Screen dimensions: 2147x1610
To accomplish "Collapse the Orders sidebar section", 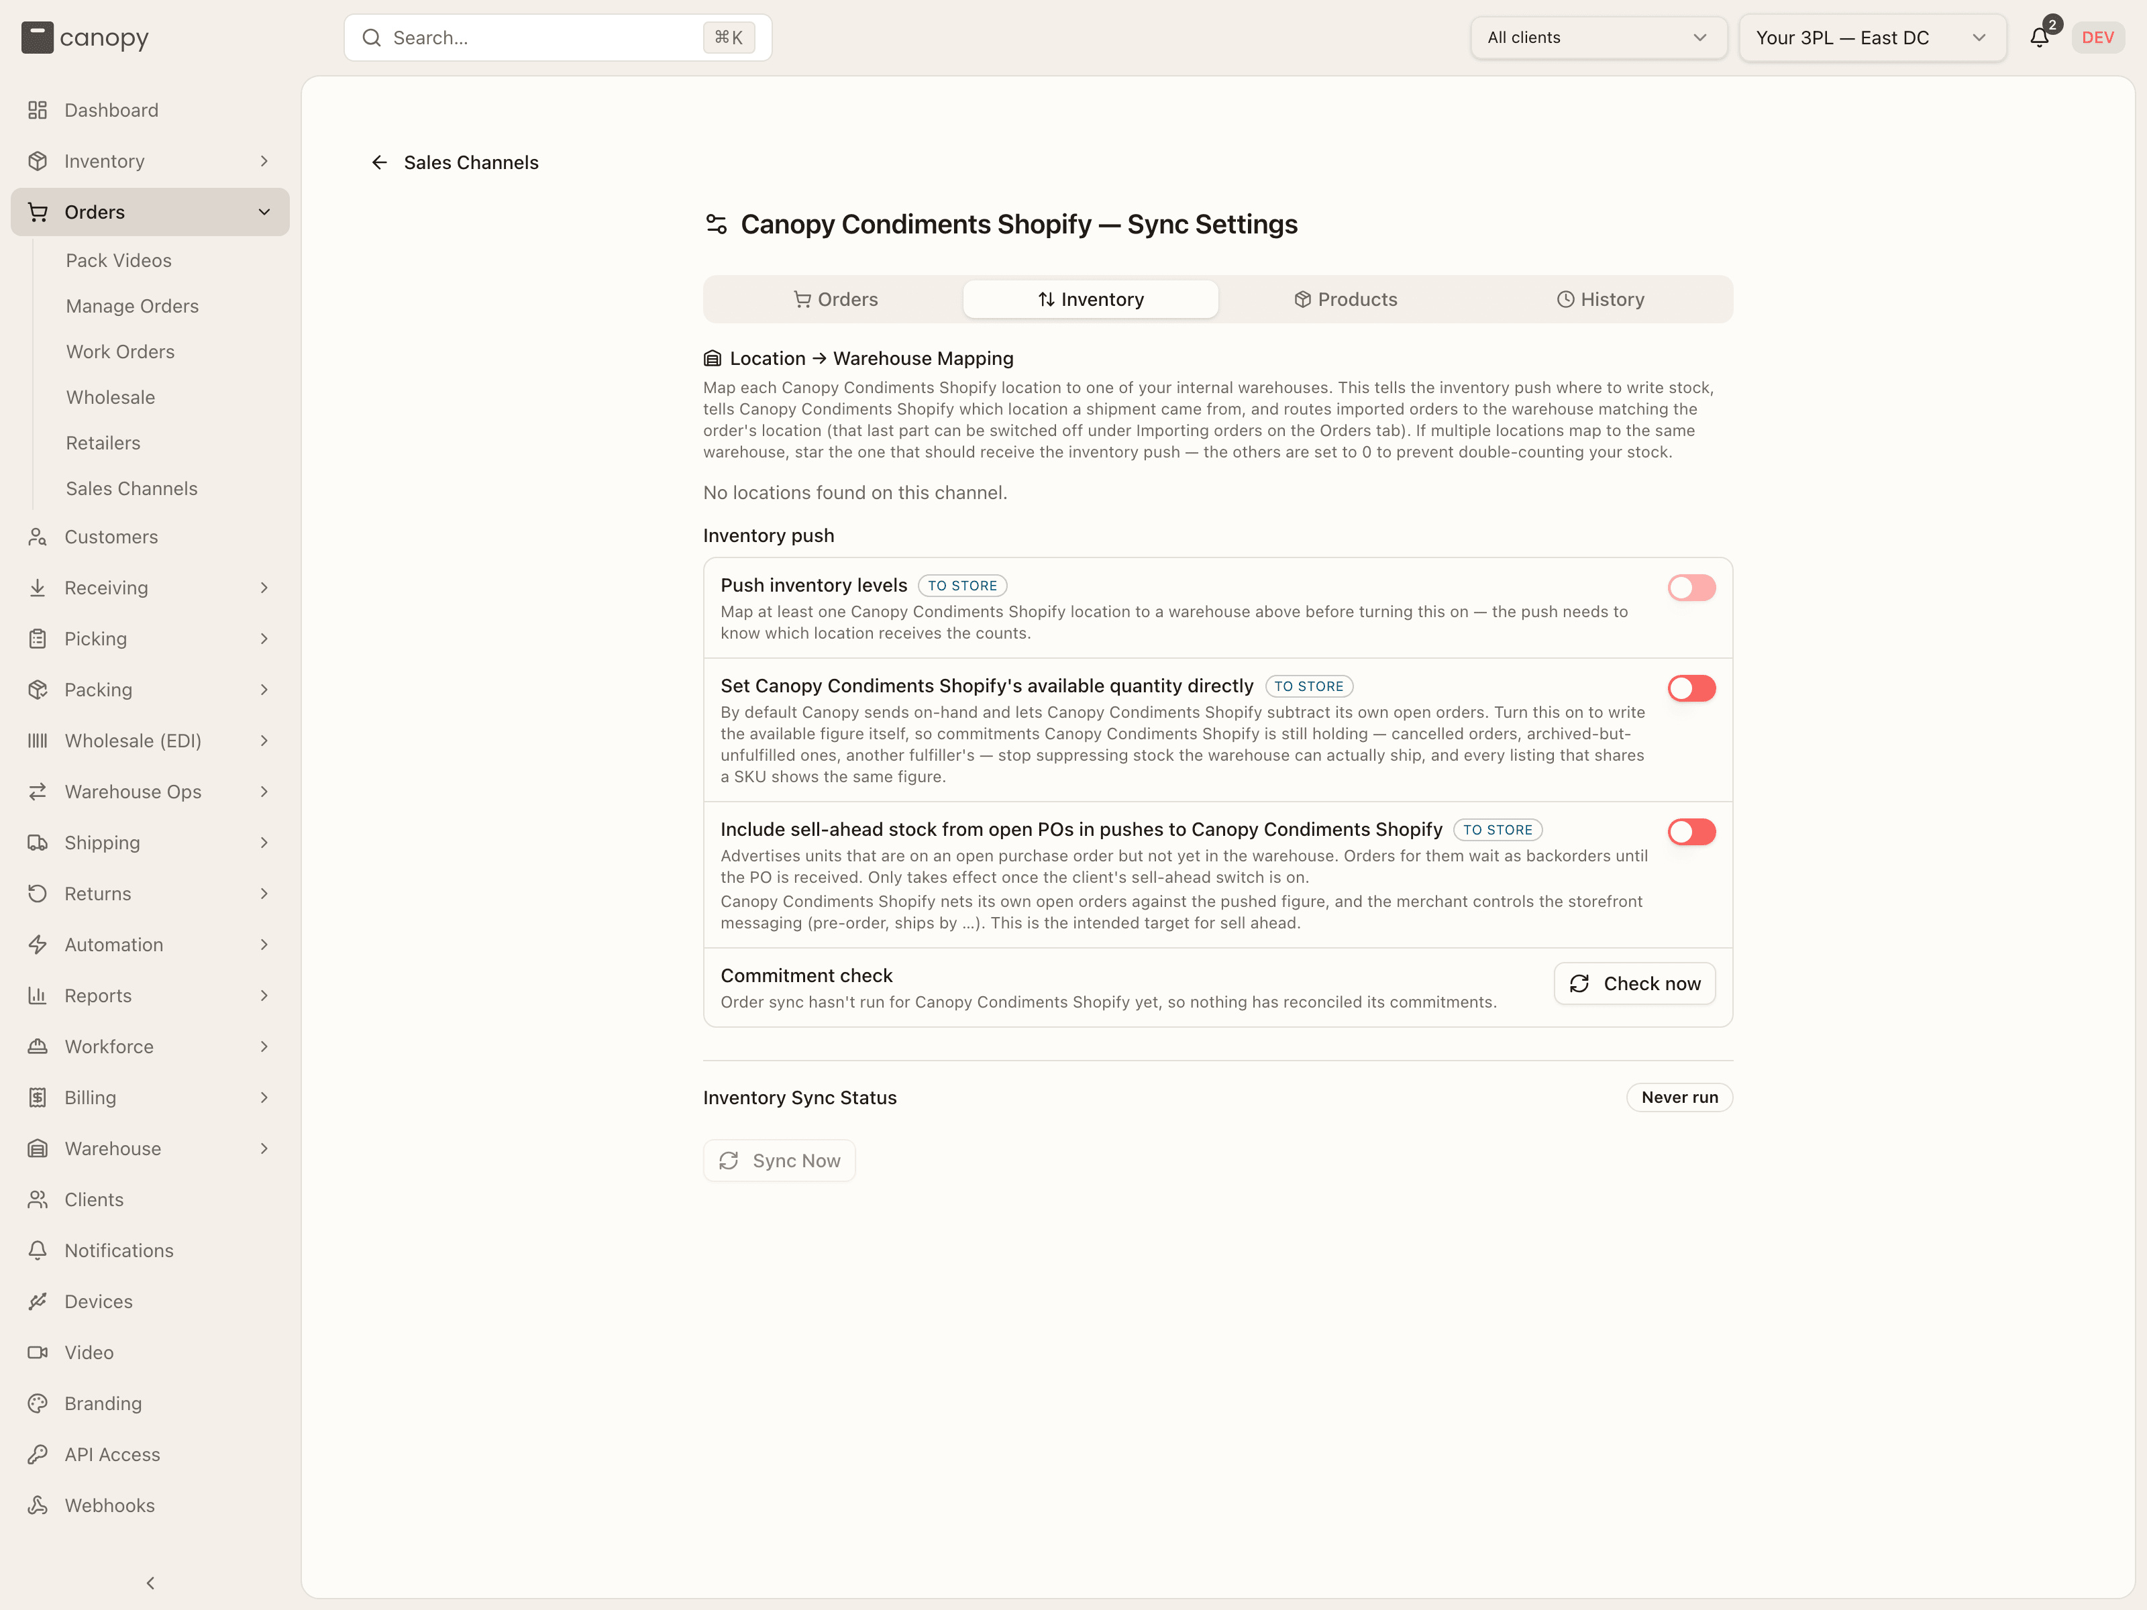I will 150,211.
